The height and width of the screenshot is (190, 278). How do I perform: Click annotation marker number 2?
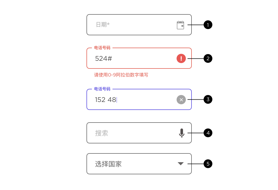click(208, 58)
